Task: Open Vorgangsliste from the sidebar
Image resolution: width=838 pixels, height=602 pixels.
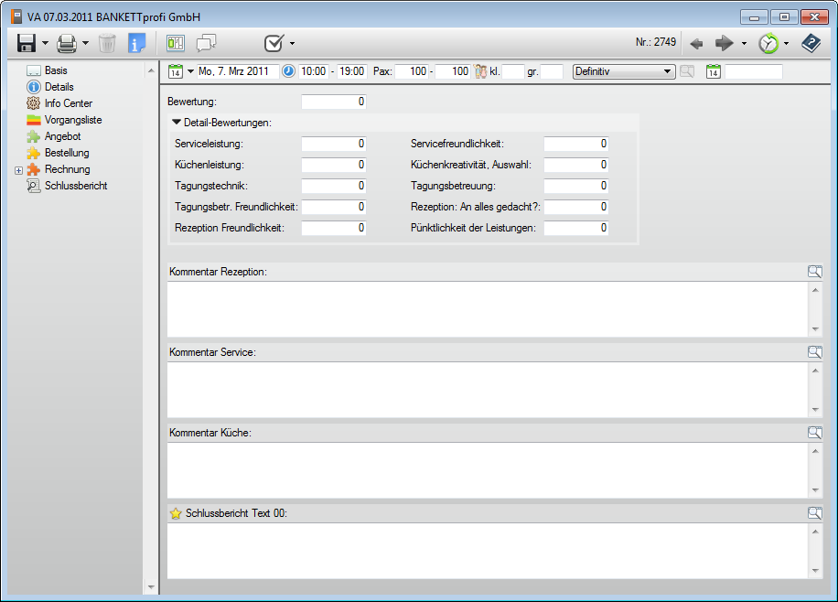Action: pos(72,120)
